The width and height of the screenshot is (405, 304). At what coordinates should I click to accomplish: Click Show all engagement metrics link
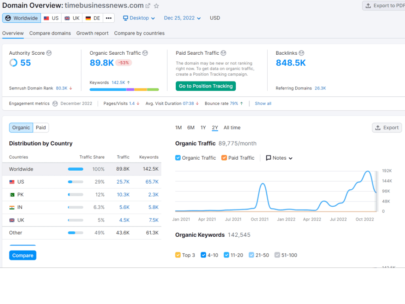pos(263,104)
